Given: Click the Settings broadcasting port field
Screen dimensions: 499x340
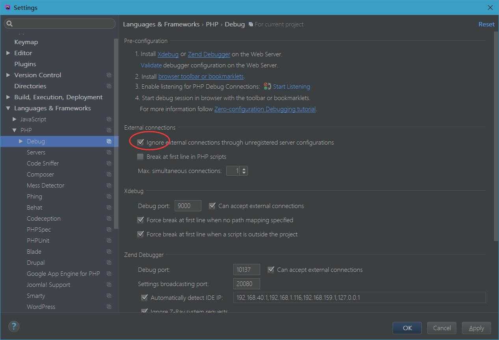Looking at the screenshot, I should (x=247, y=284).
